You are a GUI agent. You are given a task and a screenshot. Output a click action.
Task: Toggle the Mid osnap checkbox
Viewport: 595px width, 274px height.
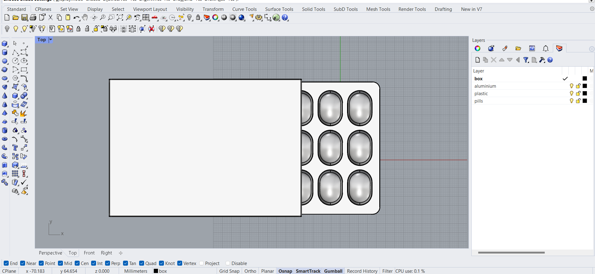coord(60,263)
